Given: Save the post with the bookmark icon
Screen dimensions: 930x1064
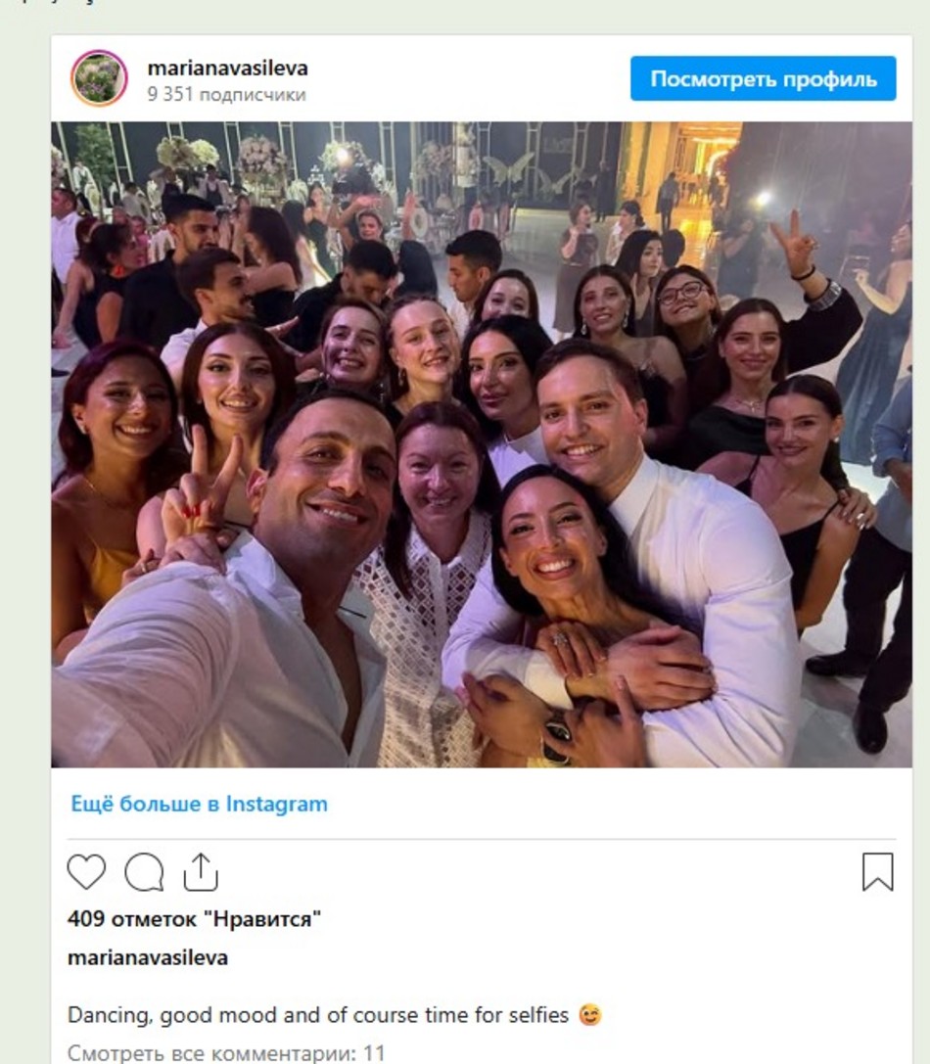Looking at the screenshot, I should click(x=878, y=871).
